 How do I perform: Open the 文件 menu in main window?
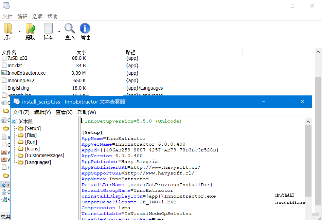tap(7, 16)
